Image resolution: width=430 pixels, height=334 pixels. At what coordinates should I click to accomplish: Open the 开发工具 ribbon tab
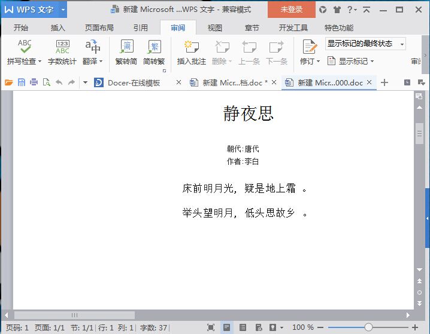[x=293, y=27]
